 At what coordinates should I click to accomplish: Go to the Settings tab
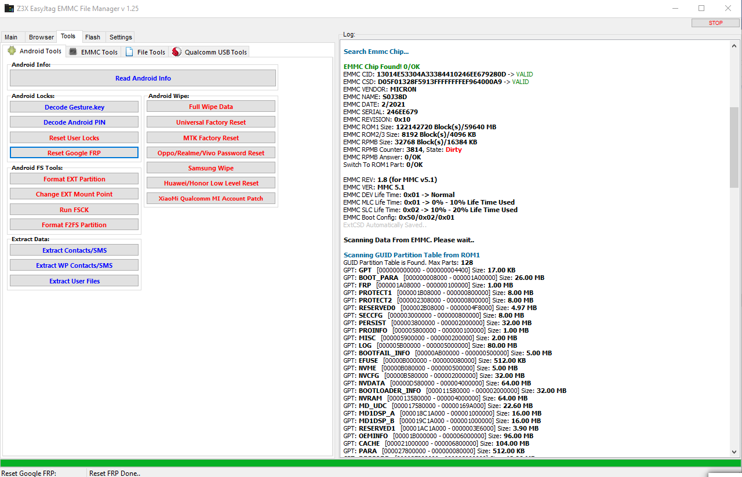121,37
